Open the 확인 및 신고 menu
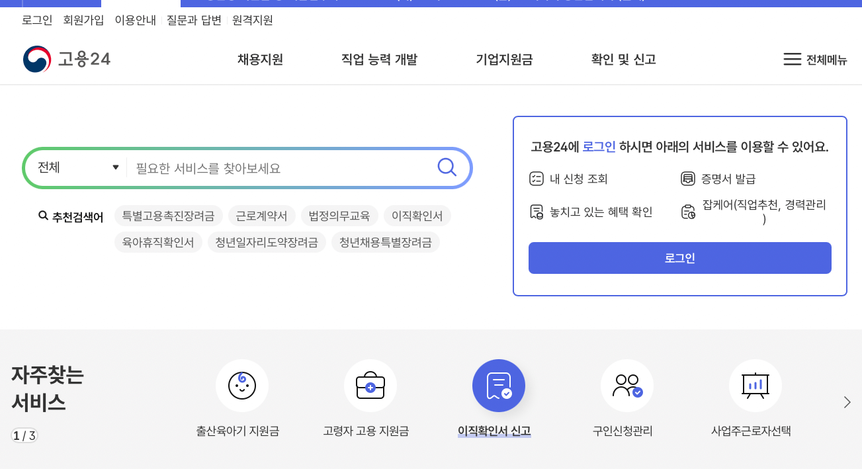The width and height of the screenshot is (862, 469). pyautogui.click(x=623, y=59)
